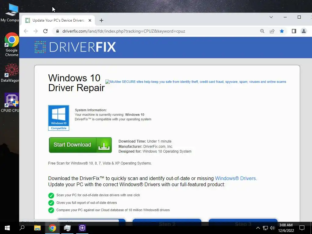Open the notification center icon
The width and height of the screenshot is (312, 234).
pos(302,228)
